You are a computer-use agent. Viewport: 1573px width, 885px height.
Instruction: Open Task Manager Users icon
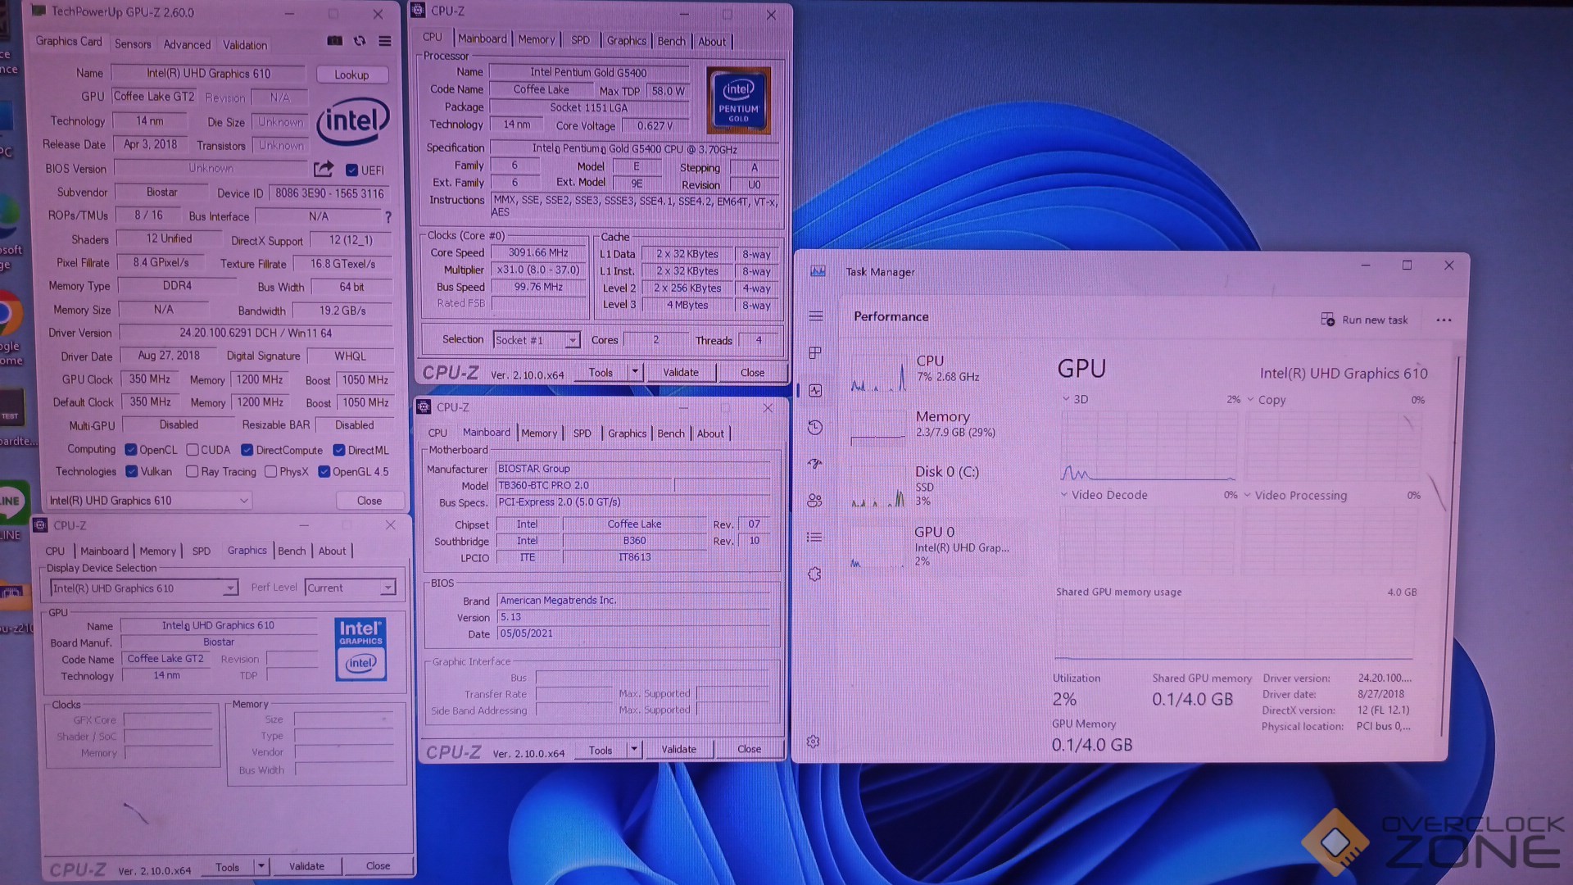[x=814, y=501]
